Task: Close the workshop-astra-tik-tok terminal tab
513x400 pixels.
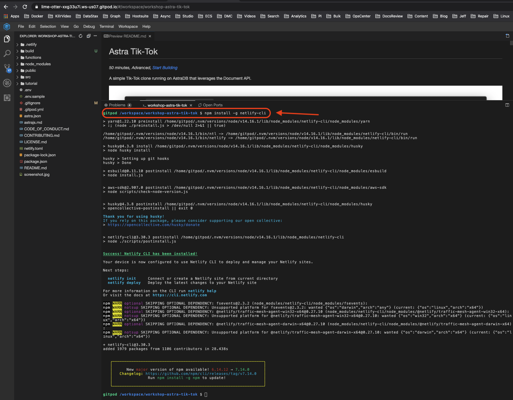Action: tap(191, 105)
